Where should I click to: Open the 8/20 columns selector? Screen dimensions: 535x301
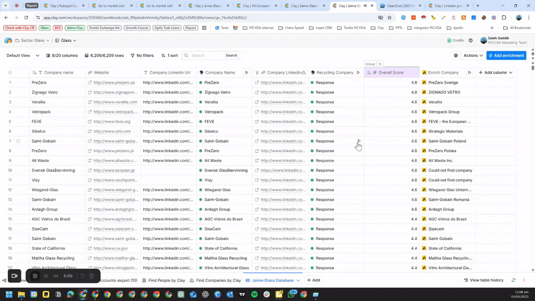click(62, 55)
